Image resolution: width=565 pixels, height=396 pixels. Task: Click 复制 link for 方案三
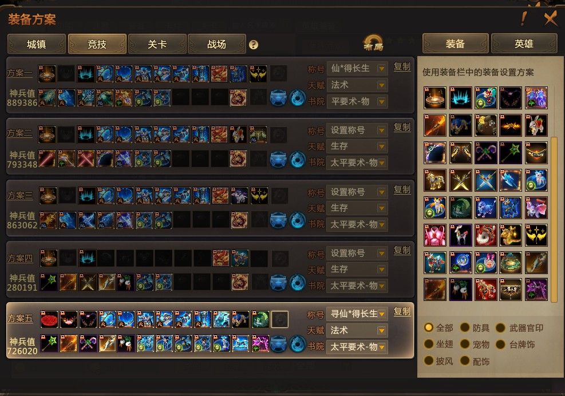(402, 190)
